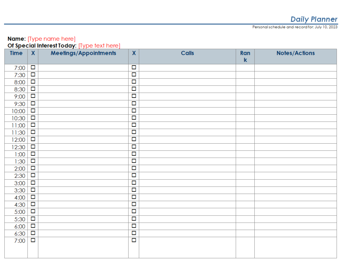
Task: Mark the 12:00 meetings checkbox
Action: click(x=33, y=139)
